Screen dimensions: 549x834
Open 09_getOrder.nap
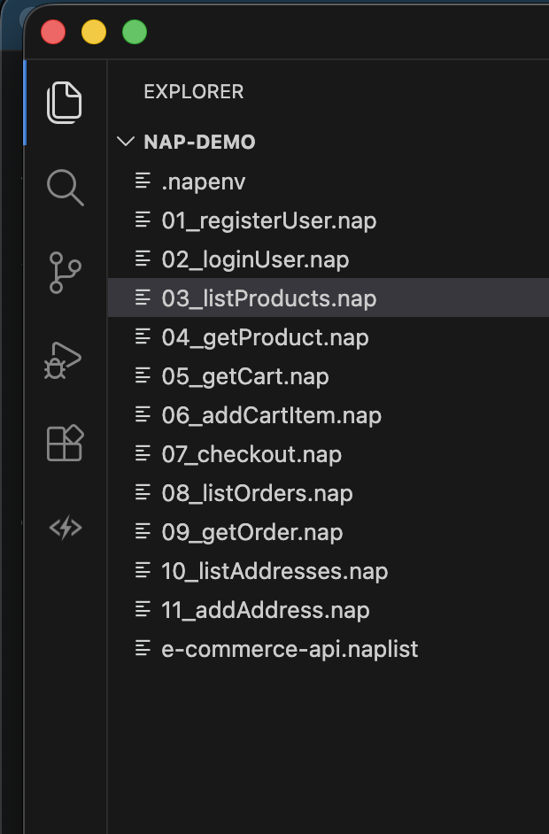[329, 531]
